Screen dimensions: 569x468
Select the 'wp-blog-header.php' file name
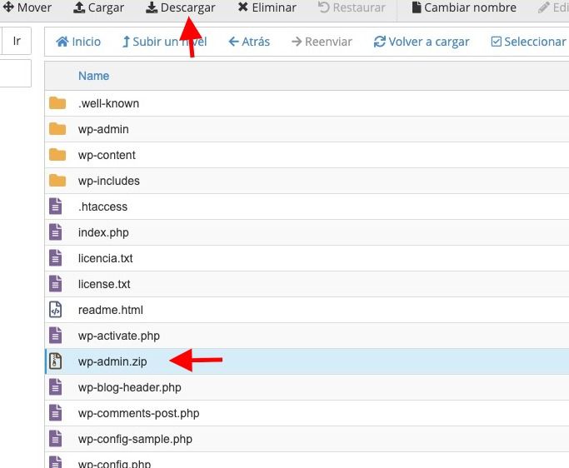coord(130,387)
